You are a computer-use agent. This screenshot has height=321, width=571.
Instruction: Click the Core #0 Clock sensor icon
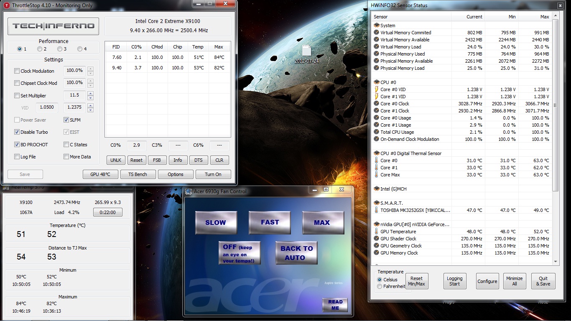(x=376, y=104)
